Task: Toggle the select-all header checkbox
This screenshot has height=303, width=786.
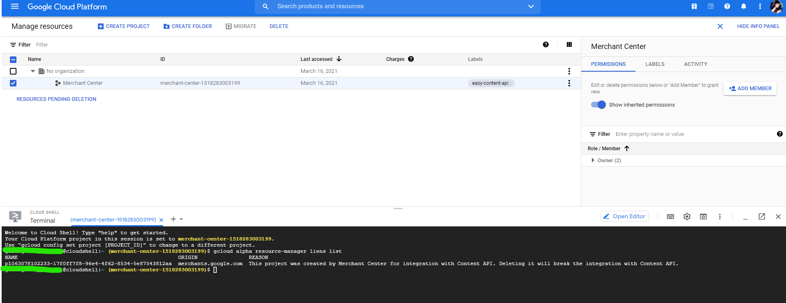Action: click(x=13, y=59)
